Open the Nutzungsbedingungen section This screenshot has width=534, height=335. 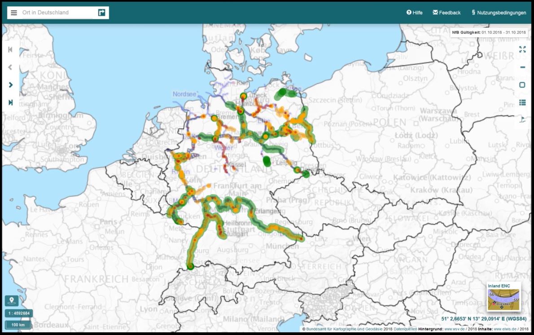pos(499,12)
